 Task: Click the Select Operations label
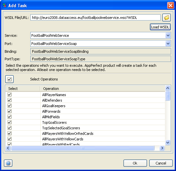tap(44, 79)
